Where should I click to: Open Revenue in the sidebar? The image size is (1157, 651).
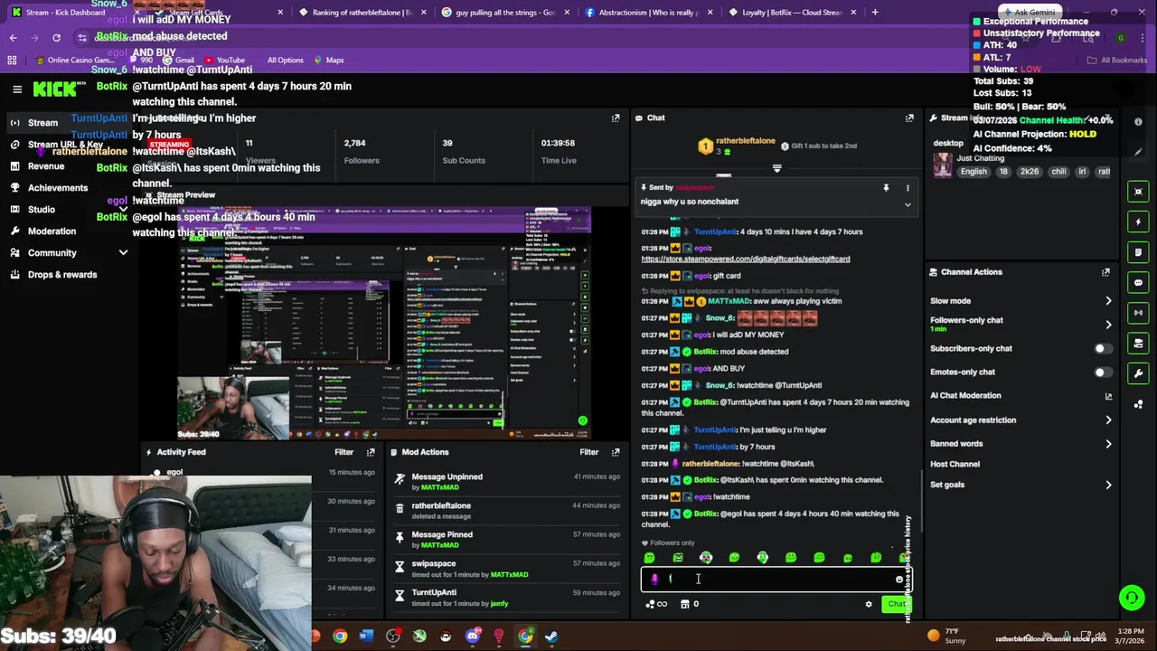coord(45,166)
